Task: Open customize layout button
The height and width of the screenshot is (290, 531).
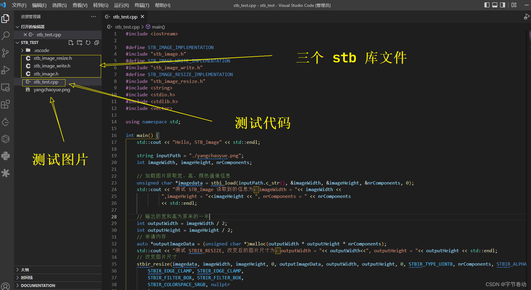Action: [x=514, y=5]
